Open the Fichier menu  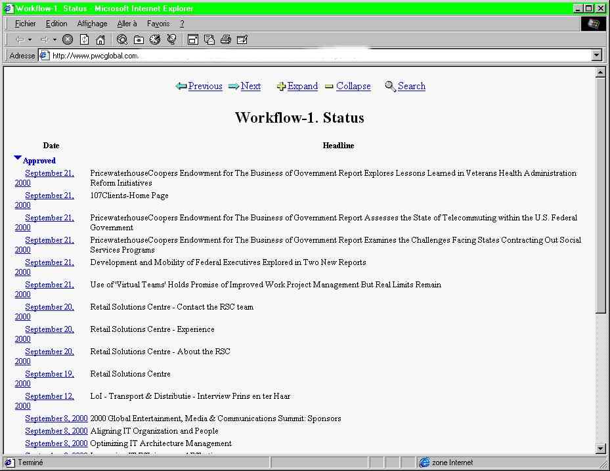[x=26, y=24]
